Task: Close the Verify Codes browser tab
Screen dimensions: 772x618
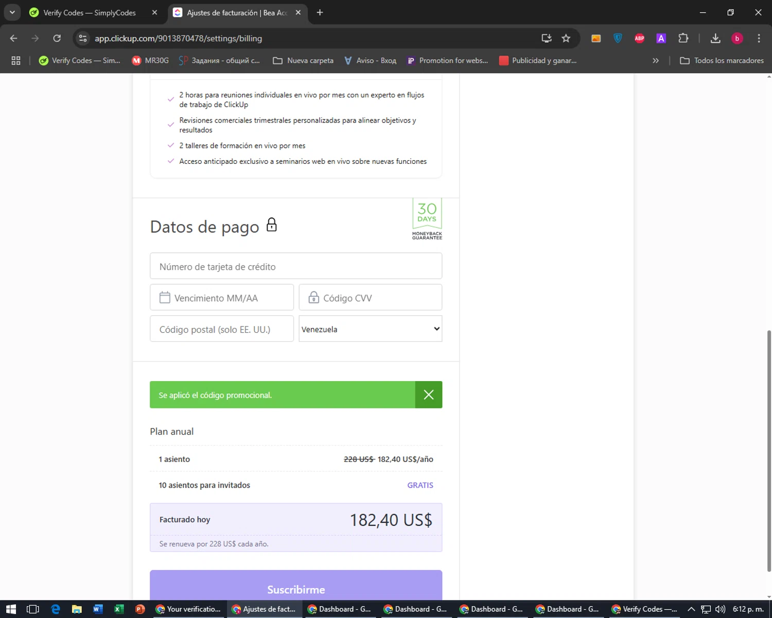Action: 154,12
